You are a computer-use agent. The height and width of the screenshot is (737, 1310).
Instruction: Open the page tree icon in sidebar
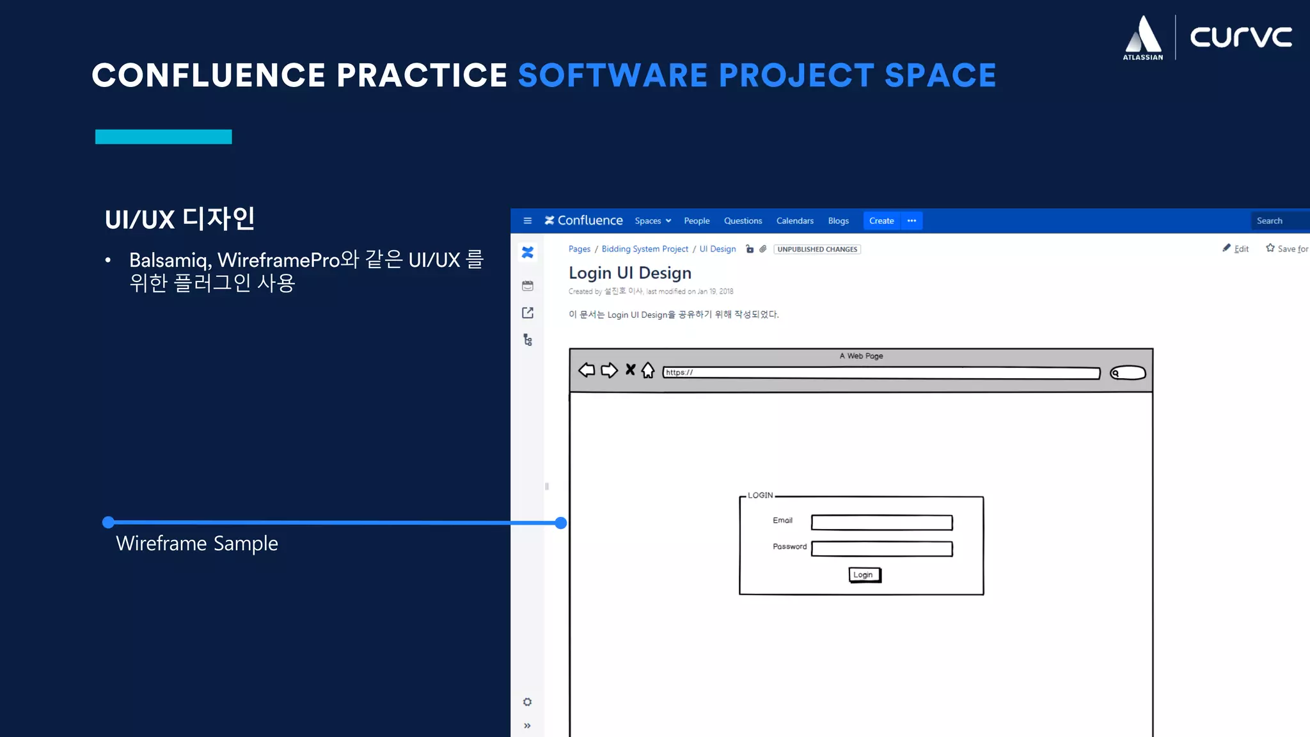(528, 340)
